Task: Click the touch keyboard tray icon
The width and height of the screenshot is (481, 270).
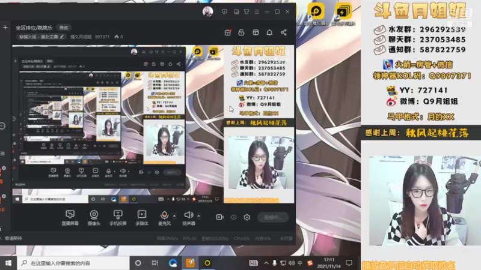Action: tap(253, 263)
